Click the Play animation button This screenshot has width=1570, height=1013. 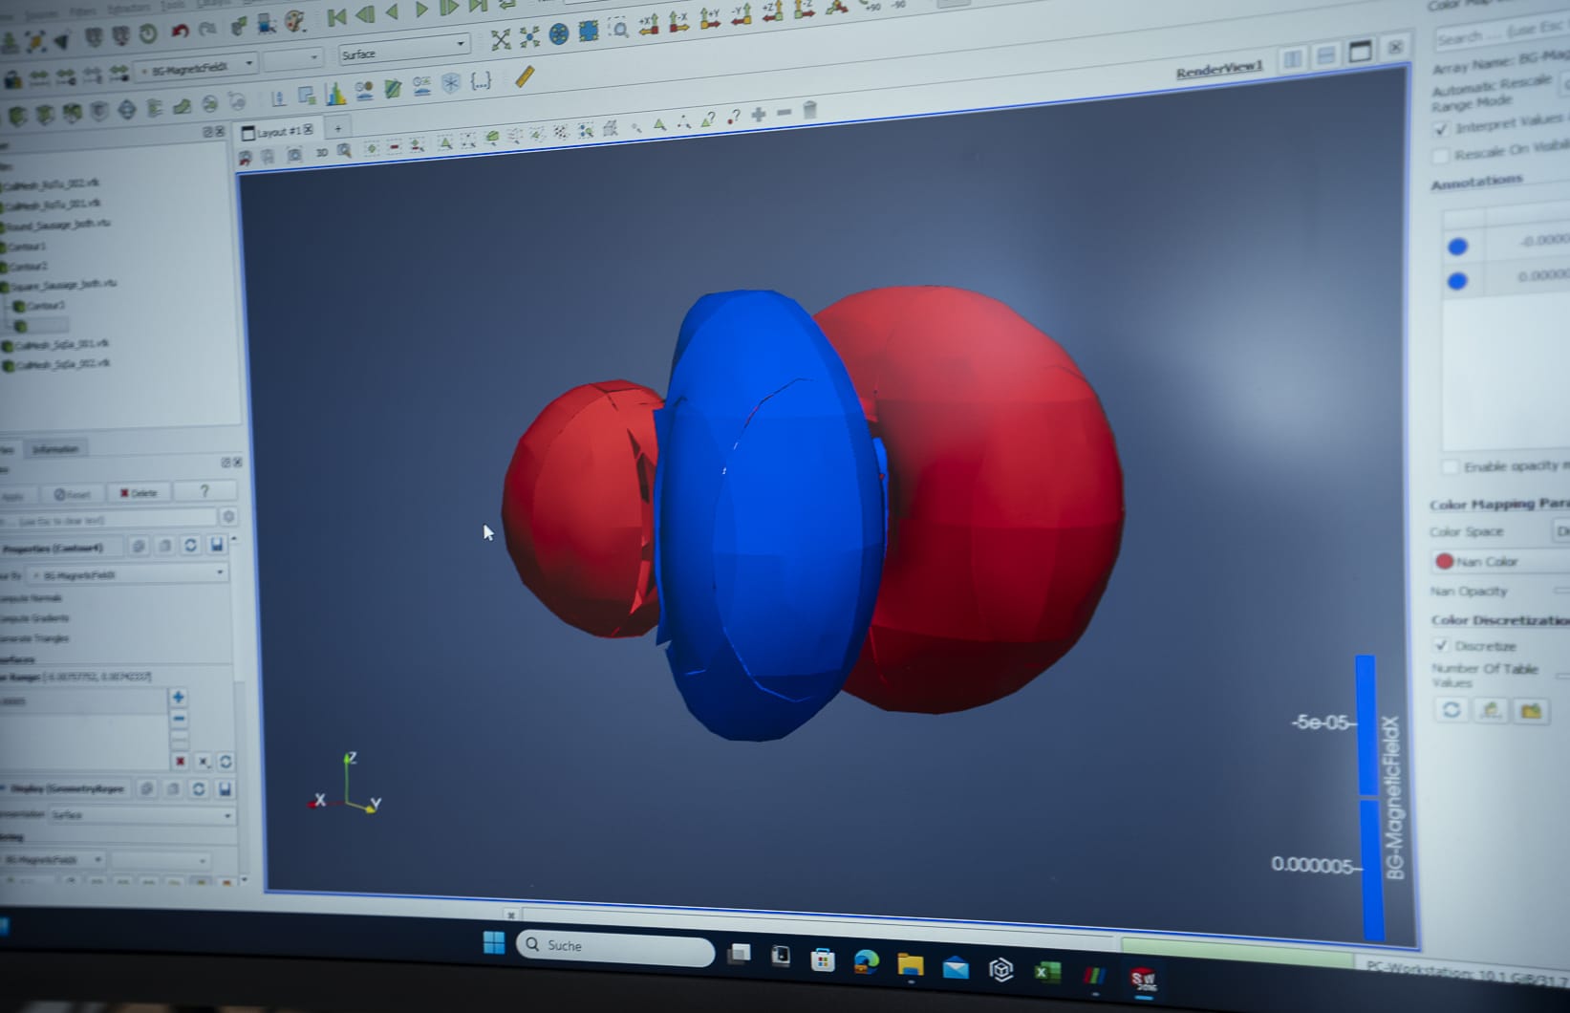pos(420,11)
